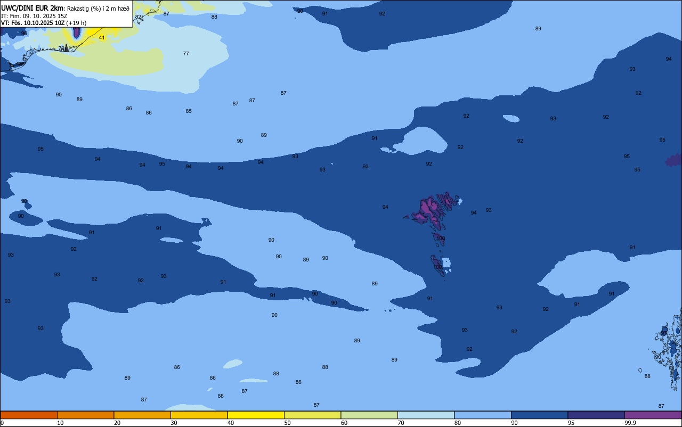Select the 70–80 very light blue legend swatch
Image resolution: width=682 pixels, height=427 pixels.
[426, 415]
